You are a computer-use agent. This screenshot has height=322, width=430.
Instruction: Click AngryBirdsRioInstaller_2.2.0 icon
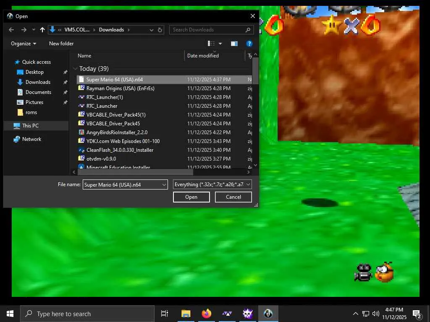81,132
